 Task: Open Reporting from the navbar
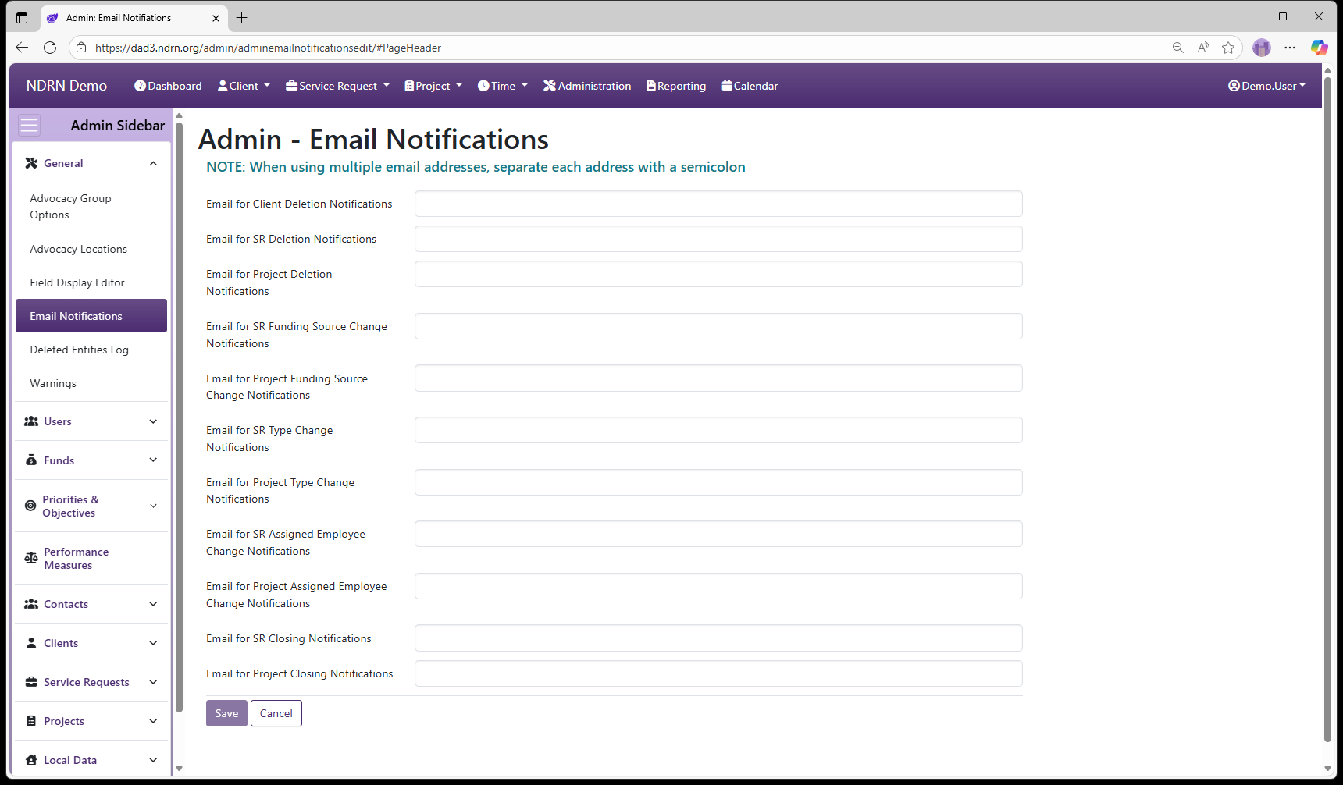coord(676,86)
